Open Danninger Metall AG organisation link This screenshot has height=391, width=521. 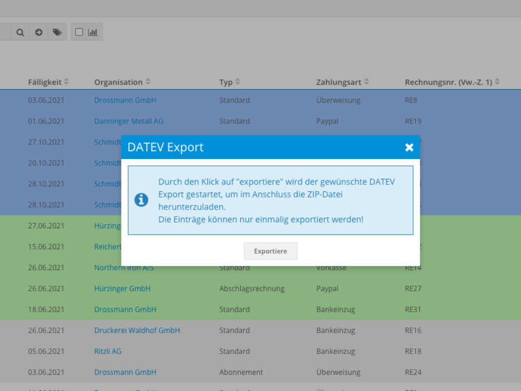coord(129,121)
